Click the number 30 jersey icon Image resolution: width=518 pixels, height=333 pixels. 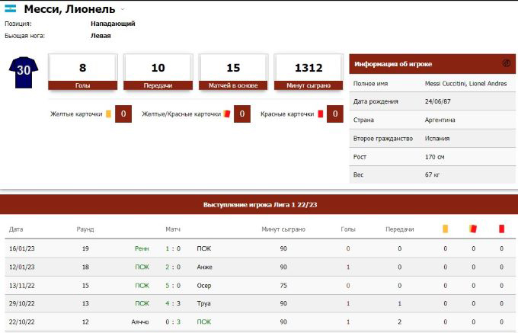22,72
